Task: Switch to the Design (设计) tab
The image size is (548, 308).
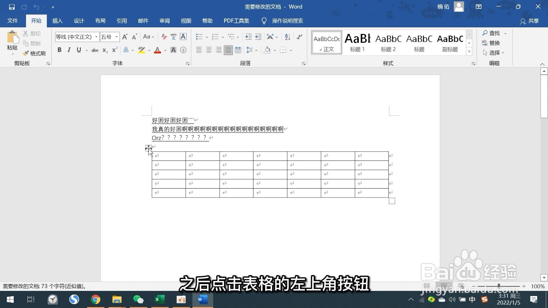Action: (x=79, y=21)
